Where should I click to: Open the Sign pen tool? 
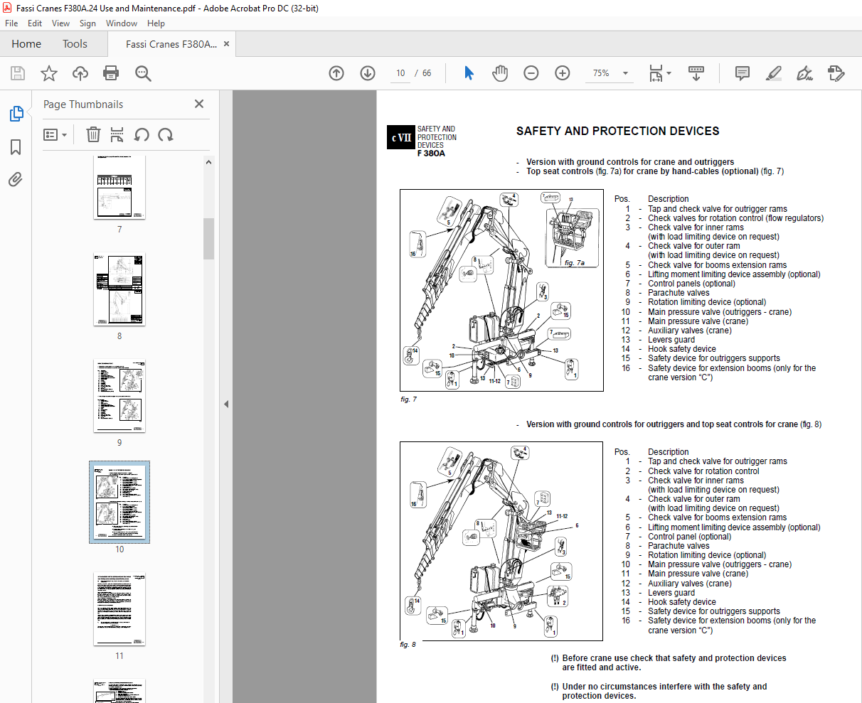(x=805, y=73)
